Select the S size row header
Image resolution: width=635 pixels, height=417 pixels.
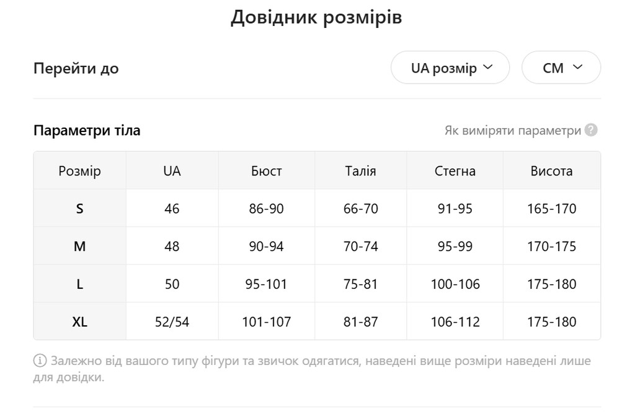[80, 208]
